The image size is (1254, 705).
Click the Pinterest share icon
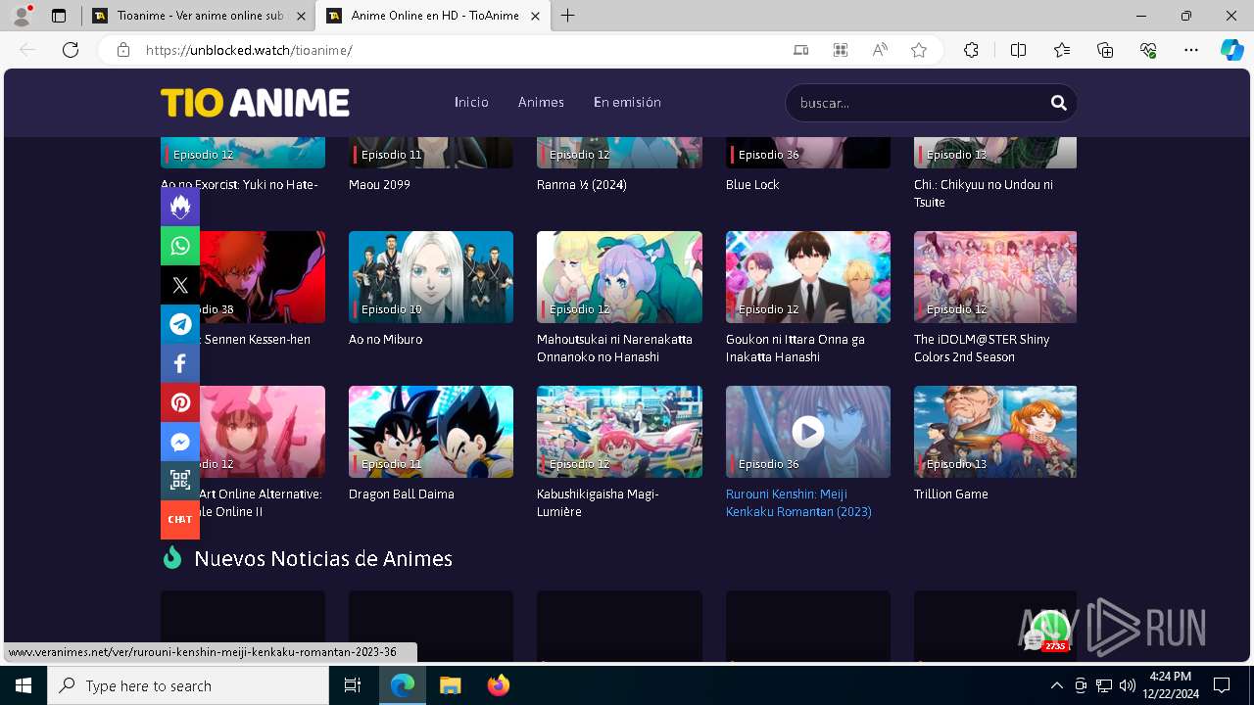coord(180,402)
